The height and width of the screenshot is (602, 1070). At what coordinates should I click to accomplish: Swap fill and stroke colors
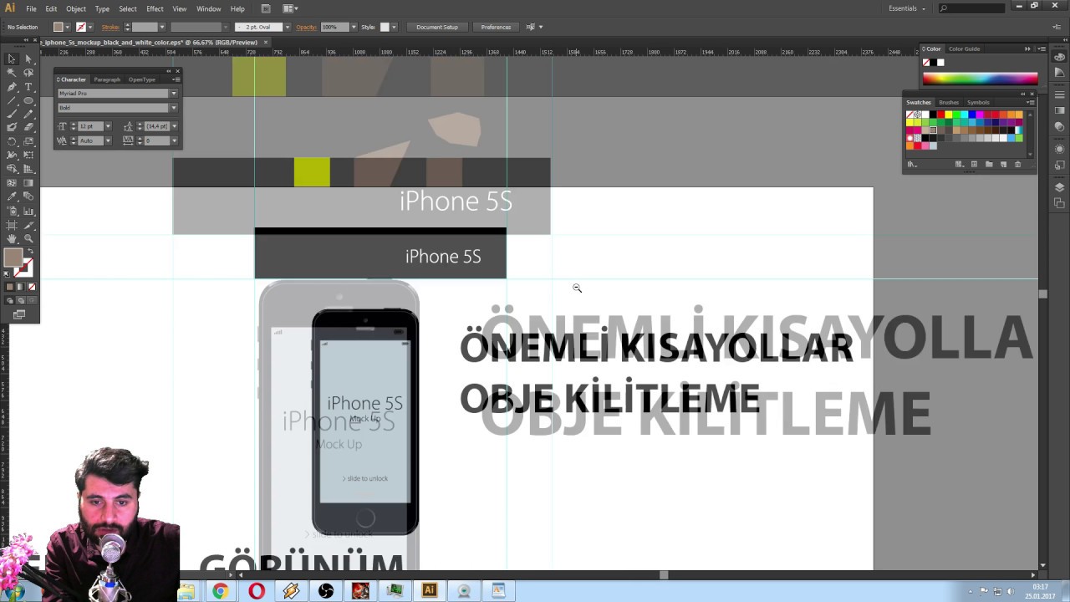point(30,251)
